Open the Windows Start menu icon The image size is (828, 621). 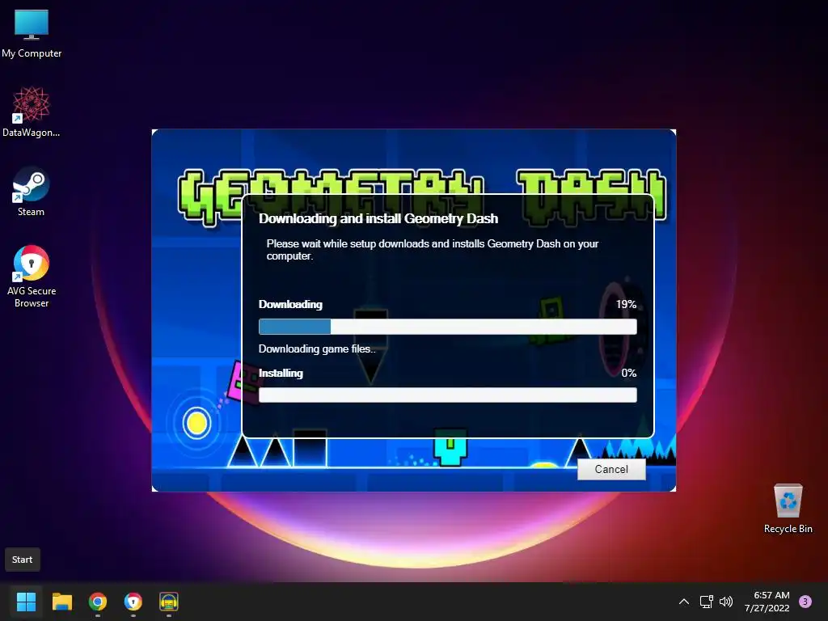coord(26,602)
